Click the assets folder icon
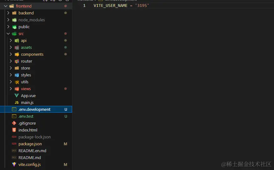Image resolution: width=274 pixels, height=170 pixels. 17,48
